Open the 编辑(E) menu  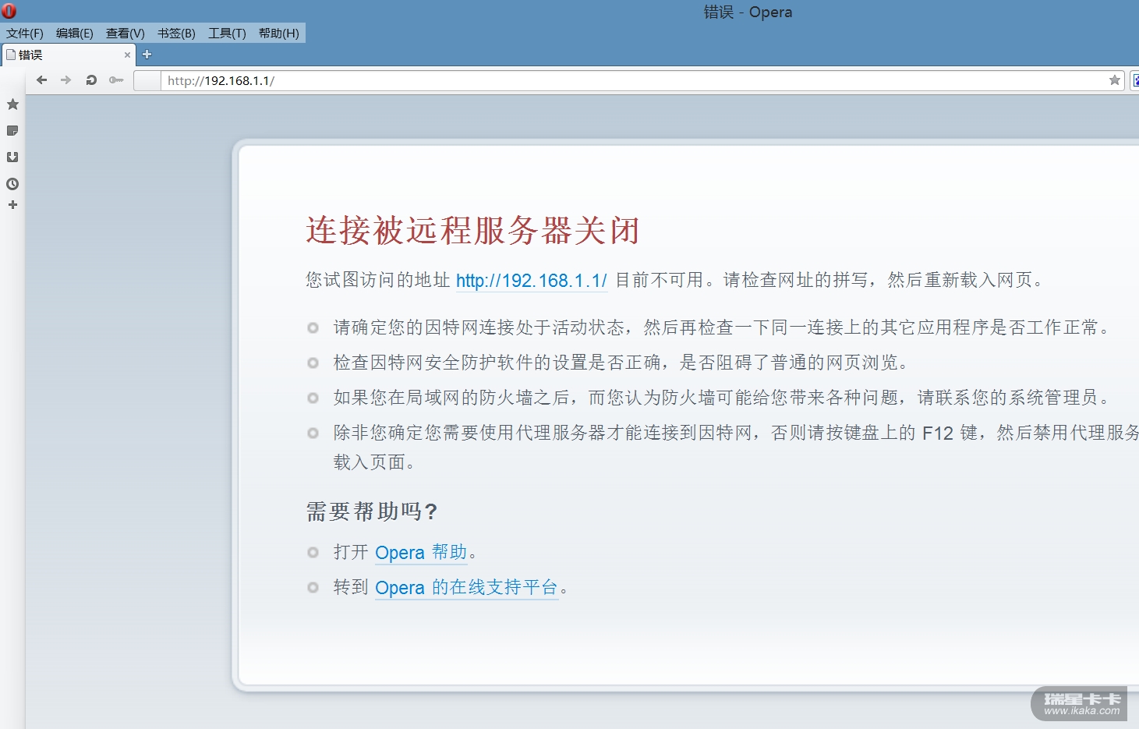pos(75,34)
